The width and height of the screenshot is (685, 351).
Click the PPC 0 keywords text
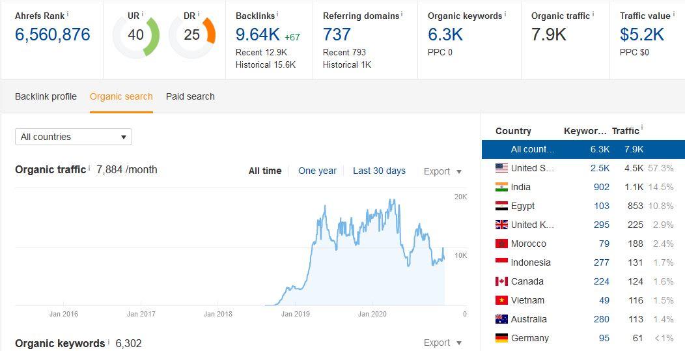tap(440, 53)
